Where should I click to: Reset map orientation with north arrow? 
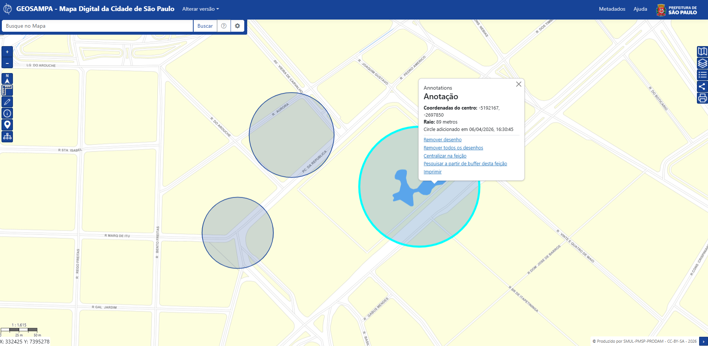coord(7,79)
